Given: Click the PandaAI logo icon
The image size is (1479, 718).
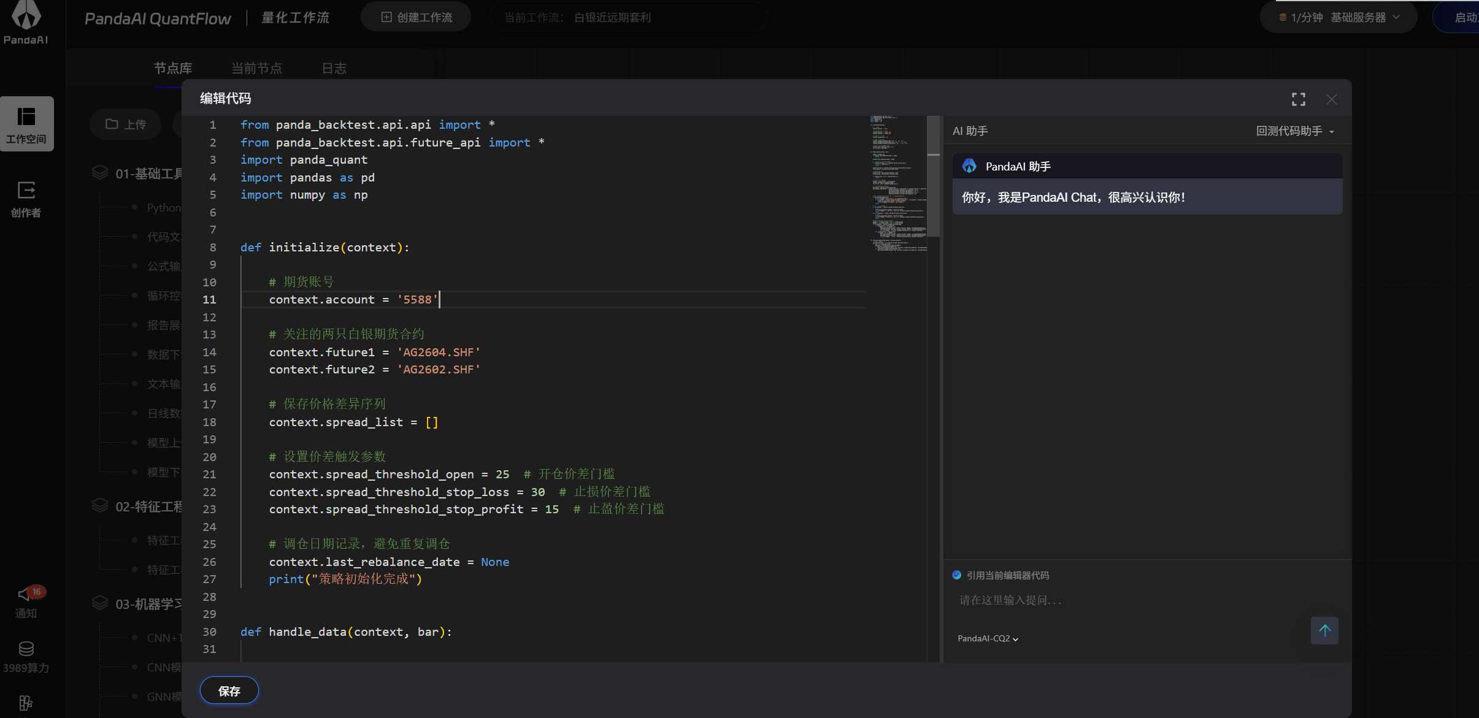Looking at the screenshot, I should (26, 15).
